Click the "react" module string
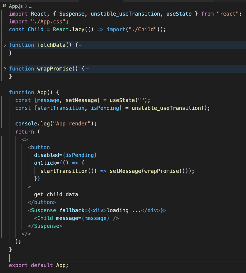The width and height of the screenshot is (246, 273). click(227, 14)
